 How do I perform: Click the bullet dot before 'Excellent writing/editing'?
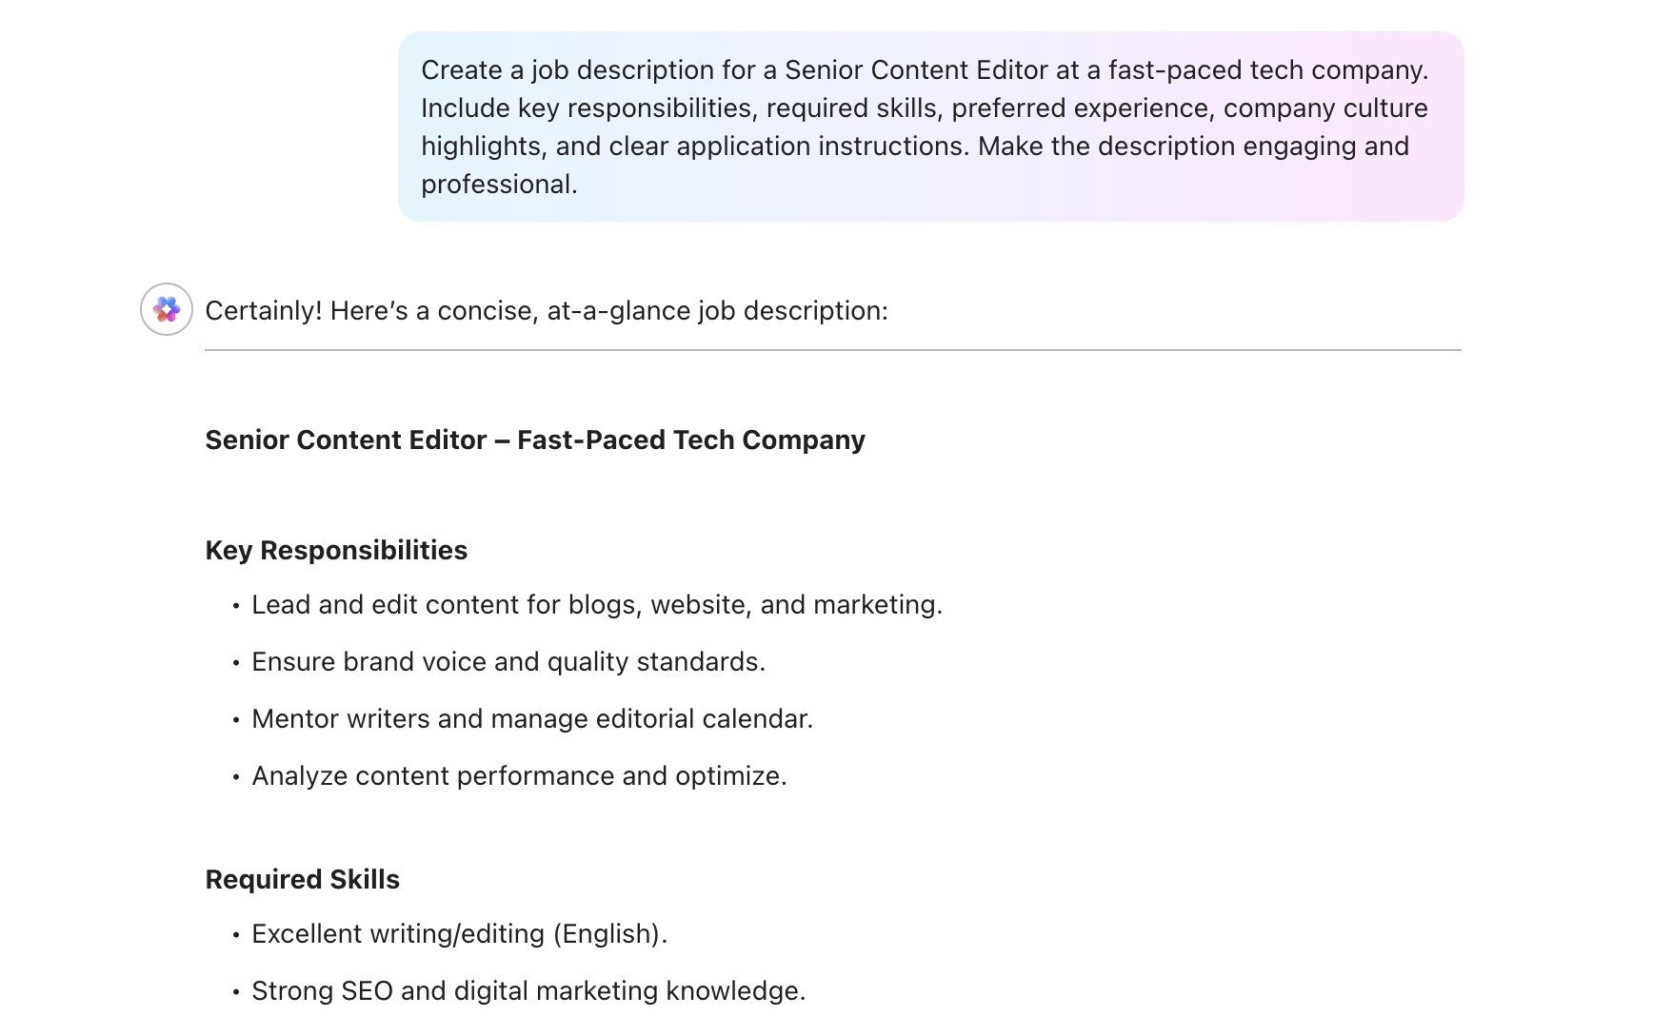tap(236, 935)
